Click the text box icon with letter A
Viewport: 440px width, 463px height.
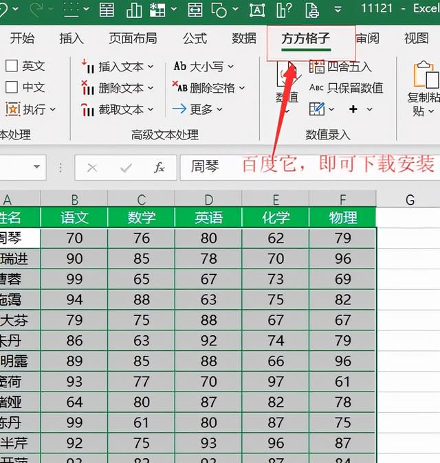point(257,10)
